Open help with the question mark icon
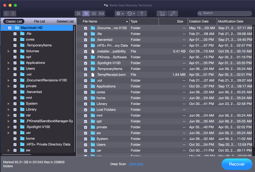 (142, 14)
